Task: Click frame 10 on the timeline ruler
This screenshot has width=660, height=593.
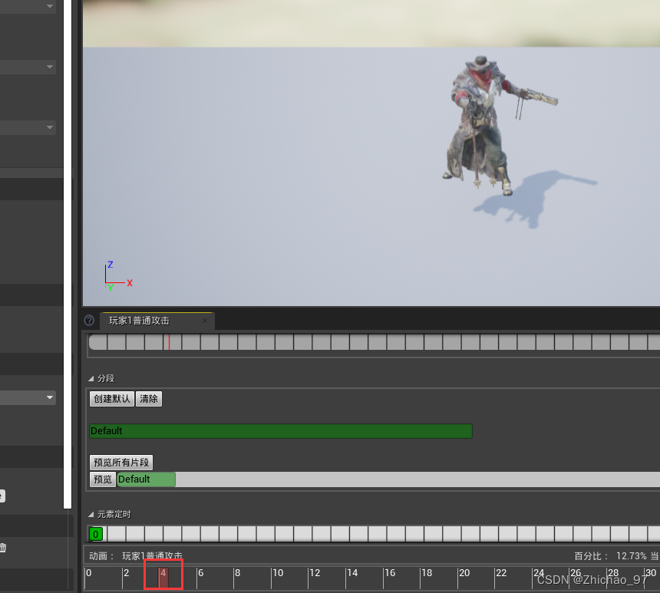Action: [x=278, y=573]
